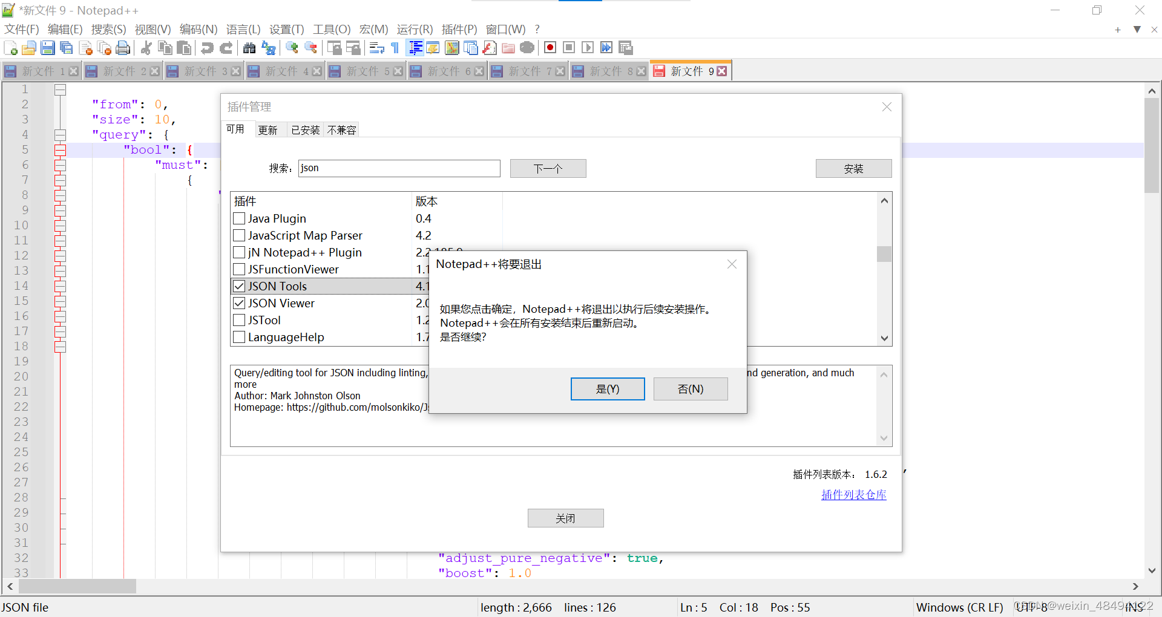Click the Save All toolbar icon
The height and width of the screenshot is (617, 1162).
click(67, 48)
